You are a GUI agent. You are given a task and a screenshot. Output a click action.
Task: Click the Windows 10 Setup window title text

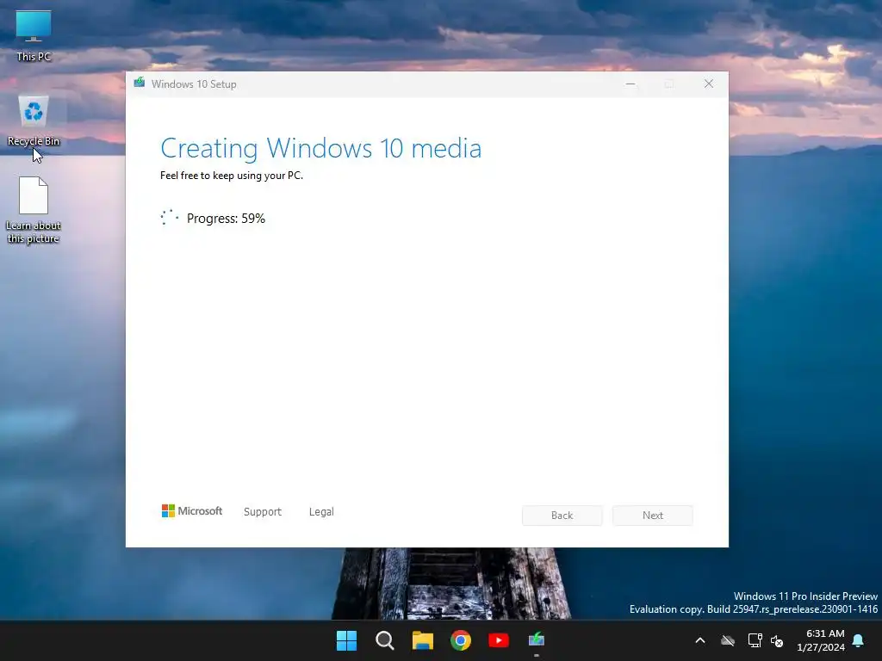[x=194, y=84]
